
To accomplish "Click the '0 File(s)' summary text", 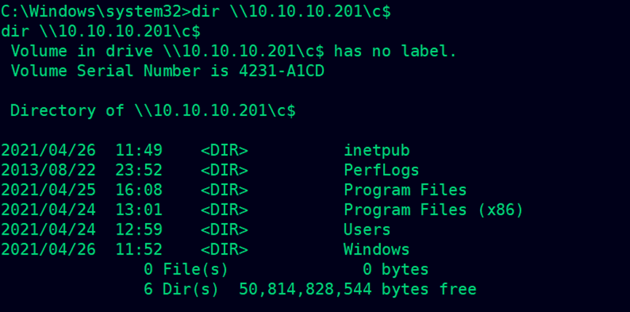I will click(x=186, y=269).
